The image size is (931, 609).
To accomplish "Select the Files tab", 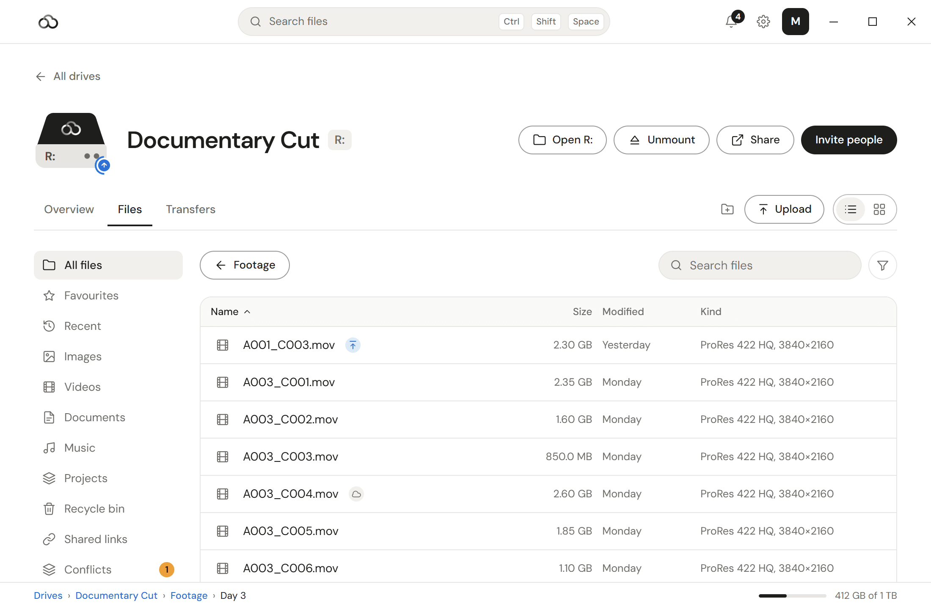I will (129, 209).
